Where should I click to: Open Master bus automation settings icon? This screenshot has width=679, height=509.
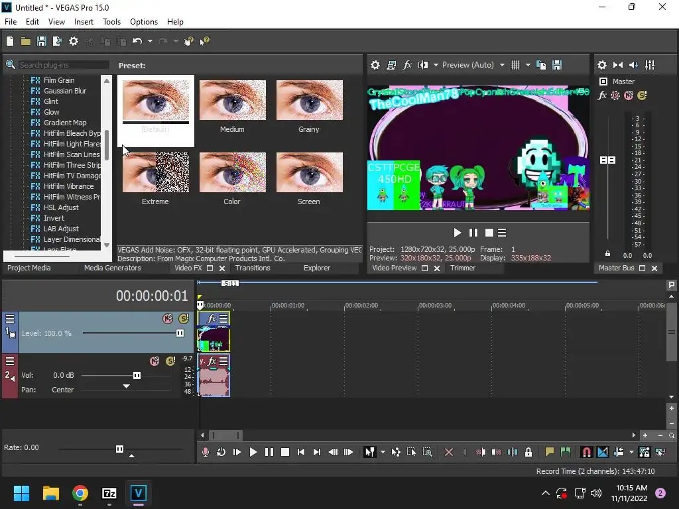pyautogui.click(x=615, y=95)
